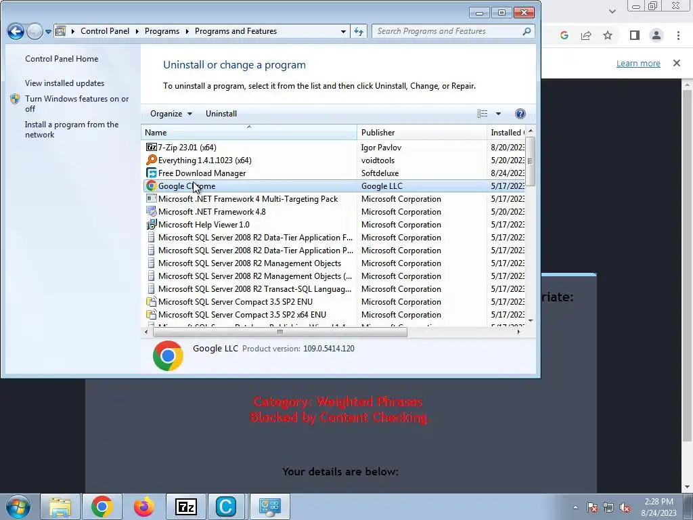
Task: Open the blue C application on taskbar
Action: [226, 506]
